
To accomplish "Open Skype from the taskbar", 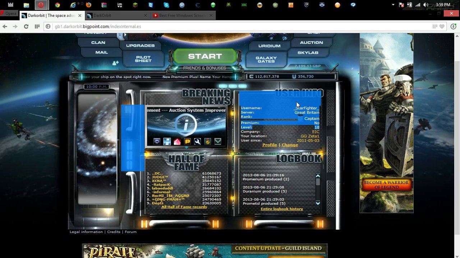I will tap(166, 5).
